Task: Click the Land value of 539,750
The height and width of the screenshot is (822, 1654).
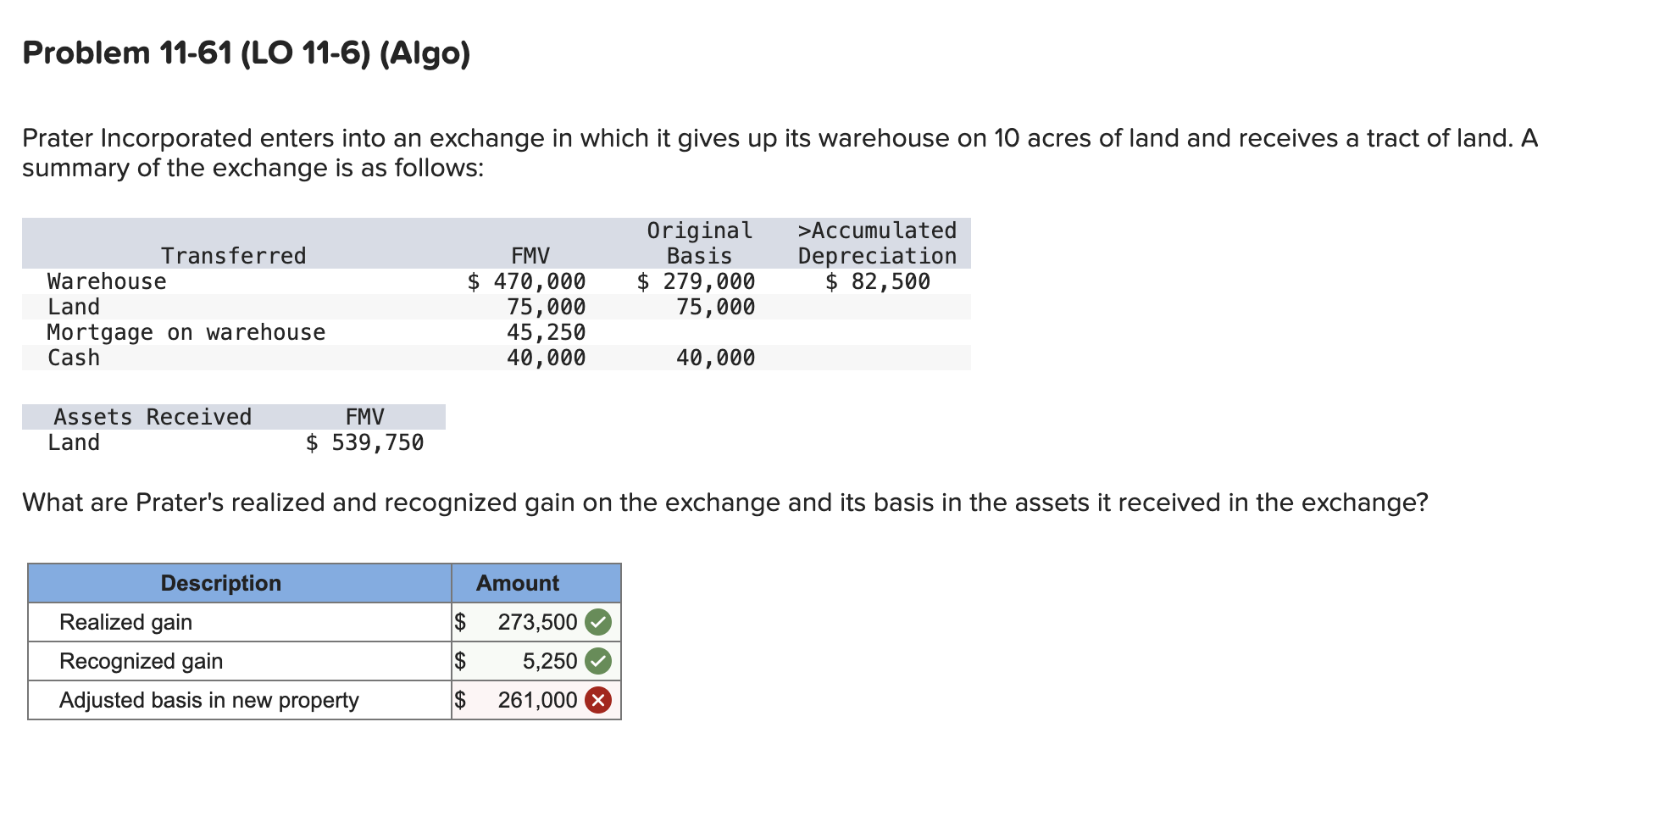Action: click(364, 442)
